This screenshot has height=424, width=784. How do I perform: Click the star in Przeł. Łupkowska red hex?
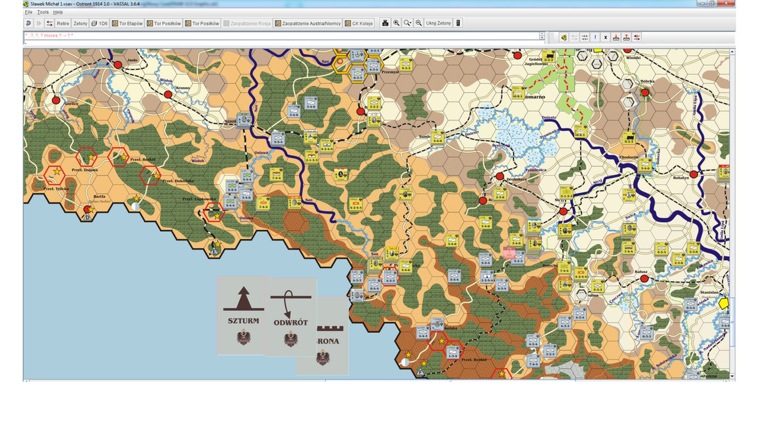click(216, 216)
